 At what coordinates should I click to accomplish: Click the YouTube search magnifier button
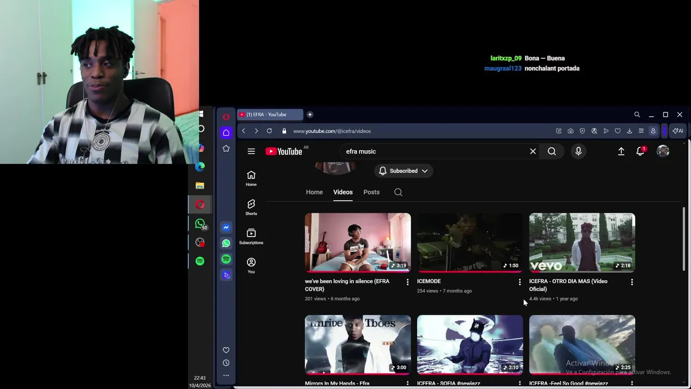point(552,151)
